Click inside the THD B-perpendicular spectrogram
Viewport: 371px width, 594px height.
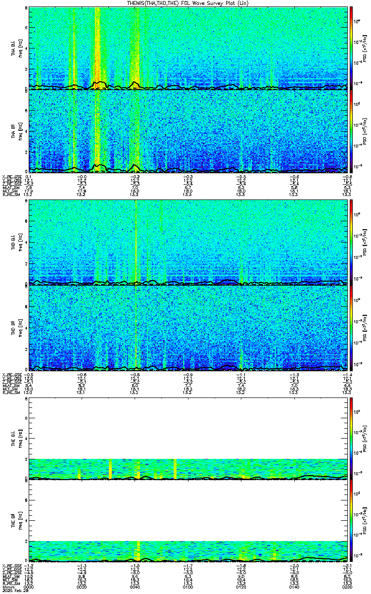pos(188,242)
